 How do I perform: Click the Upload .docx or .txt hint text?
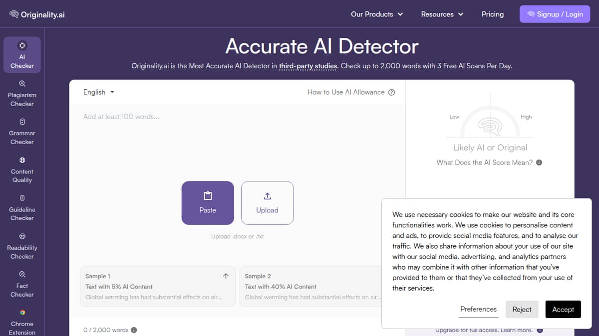(x=238, y=236)
